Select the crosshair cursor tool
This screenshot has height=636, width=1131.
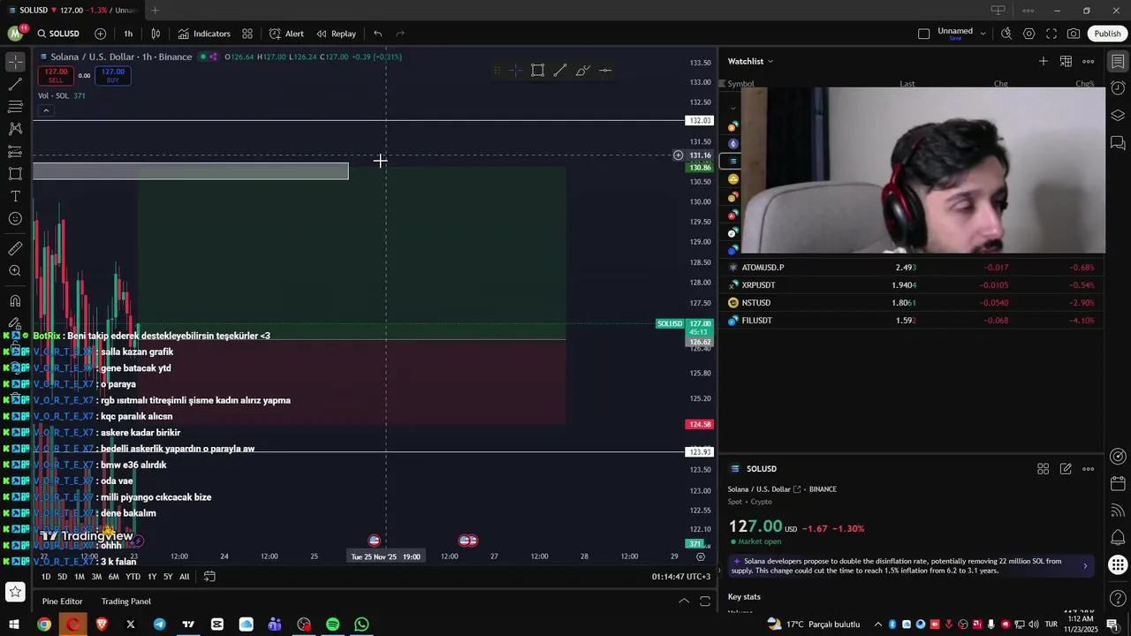coord(15,63)
